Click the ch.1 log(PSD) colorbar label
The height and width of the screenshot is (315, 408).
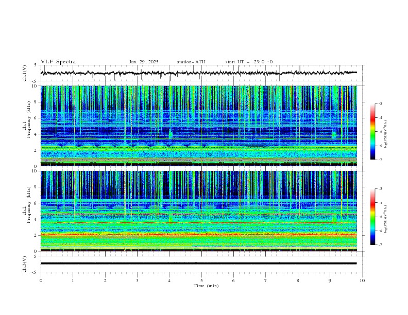coord(386,134)
